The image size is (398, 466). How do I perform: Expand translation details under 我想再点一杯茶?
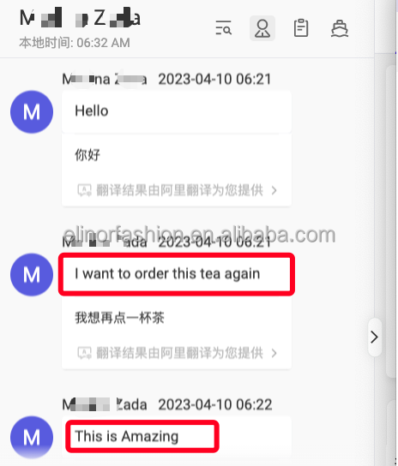274,353
